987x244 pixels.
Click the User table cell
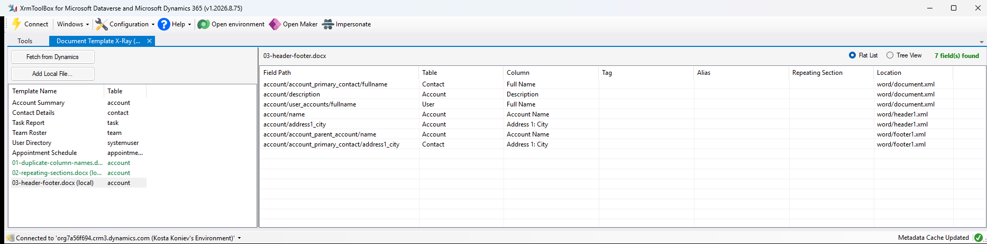point(428,104)
